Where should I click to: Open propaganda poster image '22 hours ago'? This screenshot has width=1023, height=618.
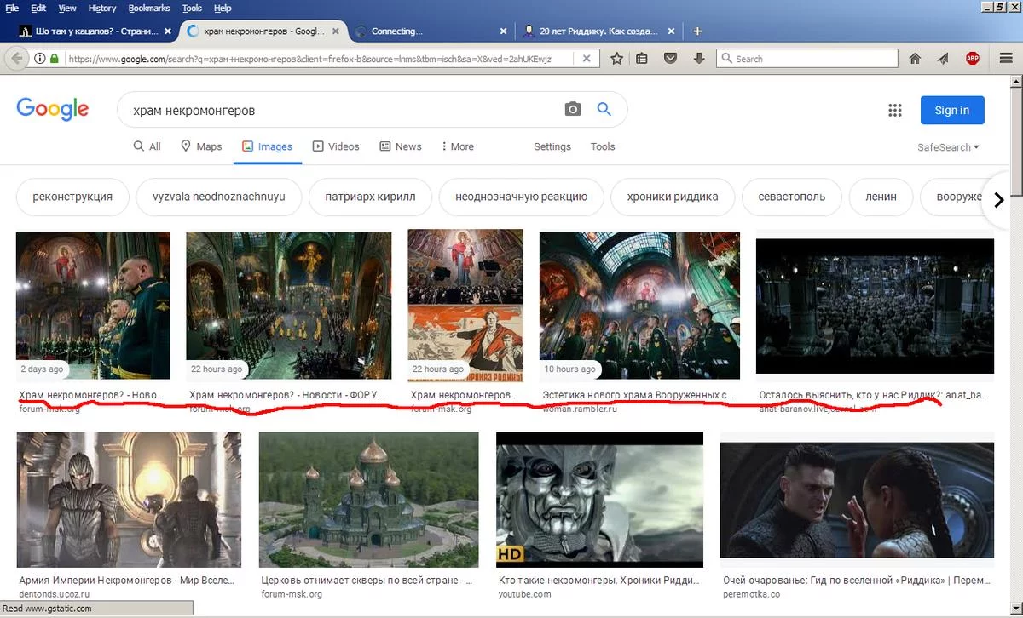465,306
